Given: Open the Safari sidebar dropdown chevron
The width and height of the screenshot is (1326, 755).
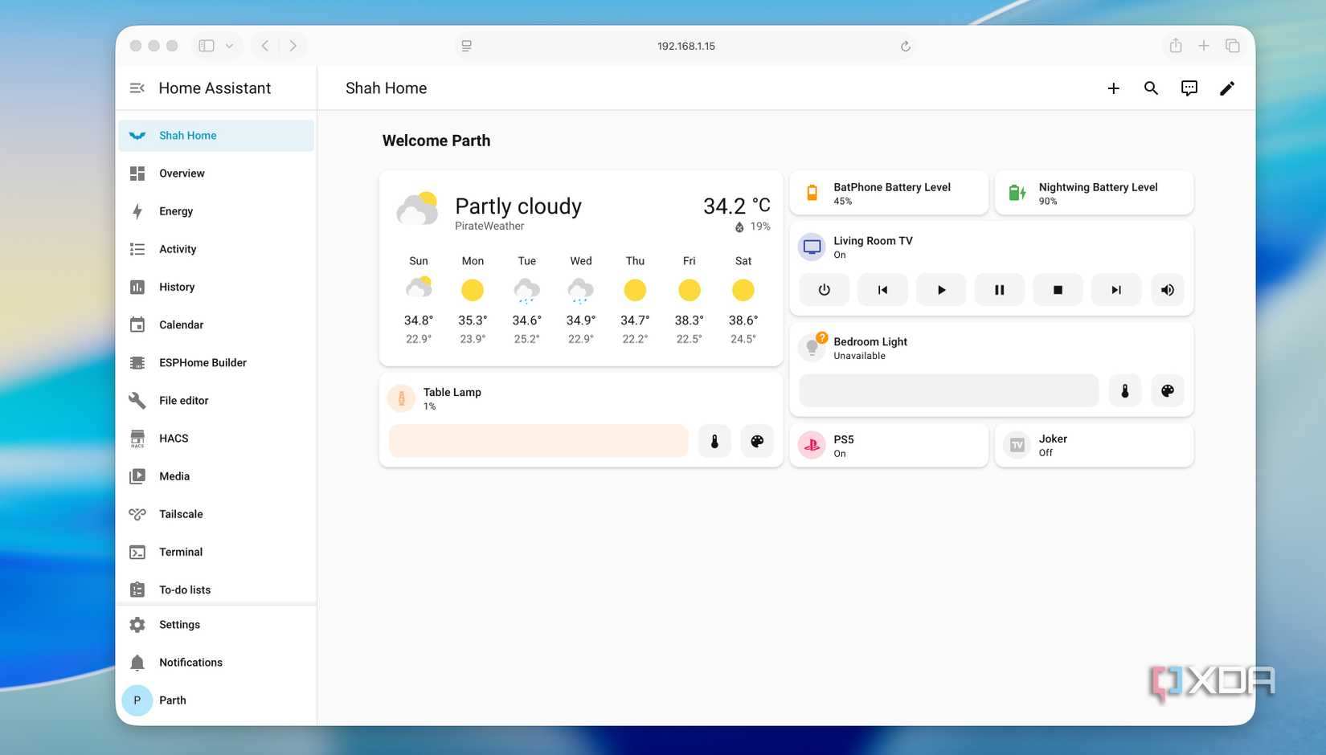Looking at the screenshot, I should [x=231, y=46].
